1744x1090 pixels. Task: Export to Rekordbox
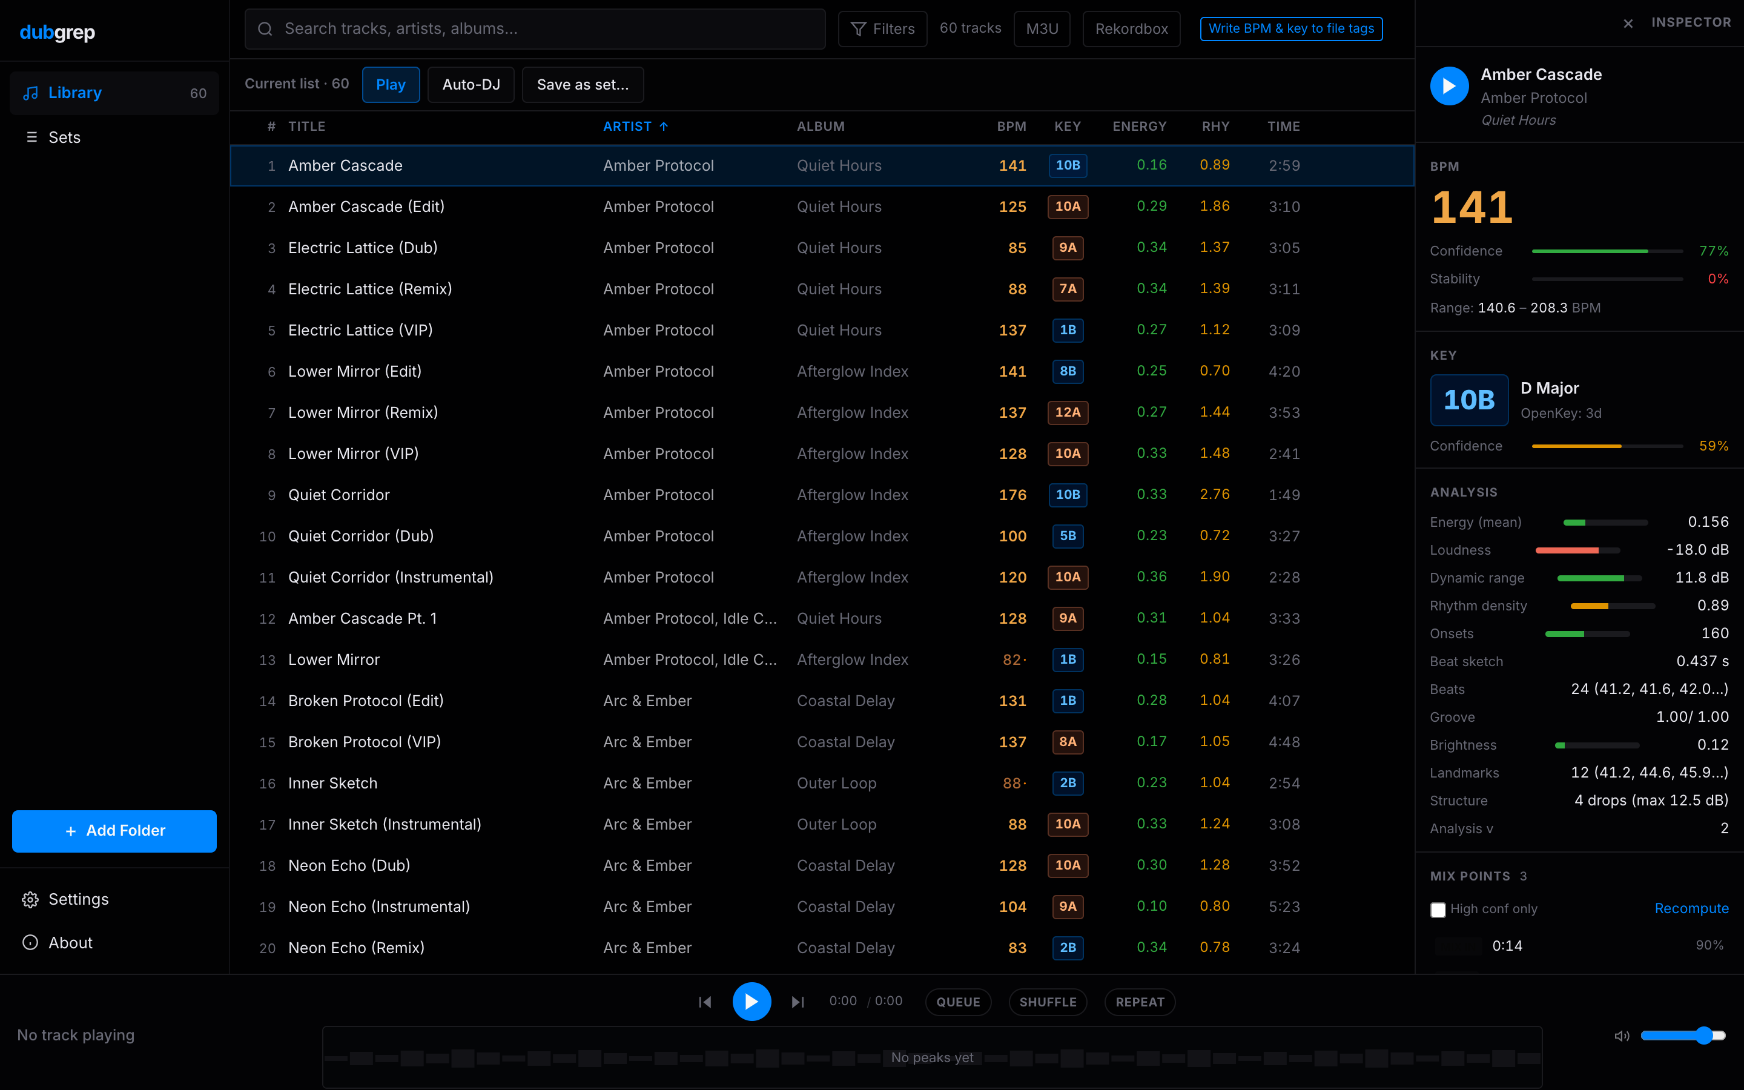(x=1131, y=29)
